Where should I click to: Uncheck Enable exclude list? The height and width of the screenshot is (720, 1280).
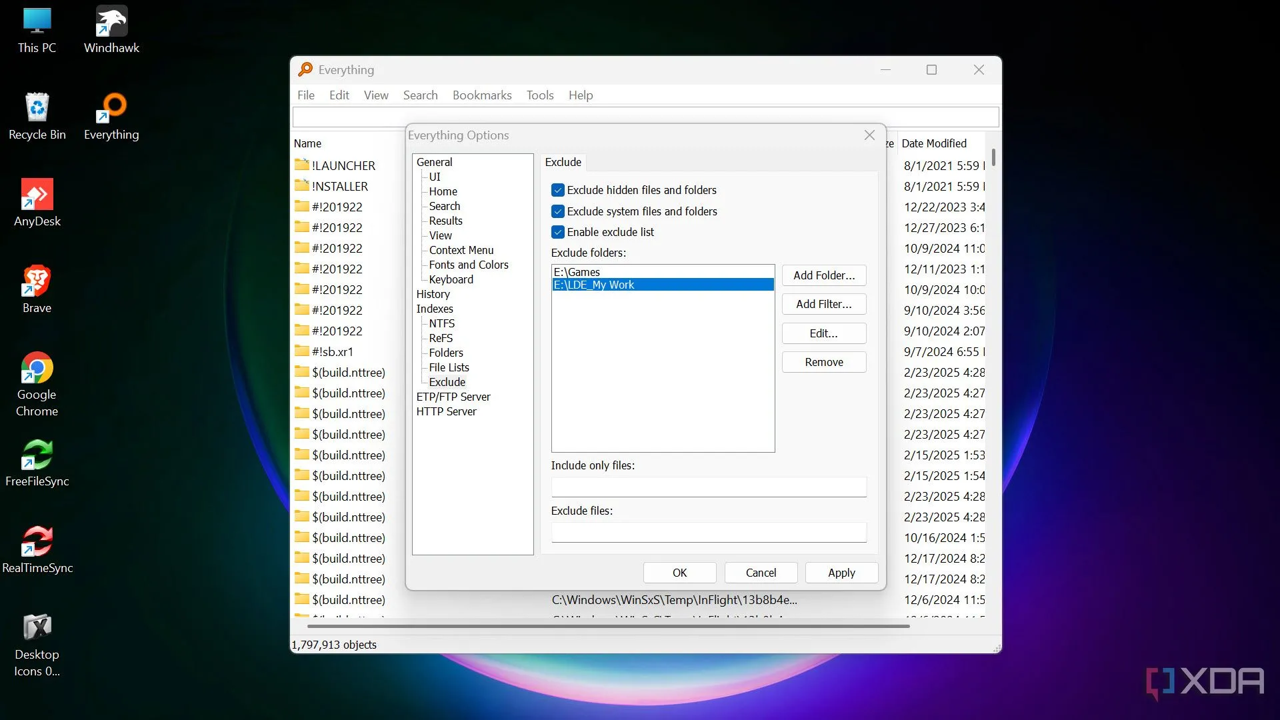click(558, 232)
